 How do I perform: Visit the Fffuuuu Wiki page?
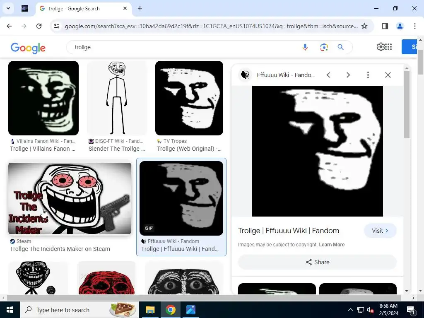380,231
